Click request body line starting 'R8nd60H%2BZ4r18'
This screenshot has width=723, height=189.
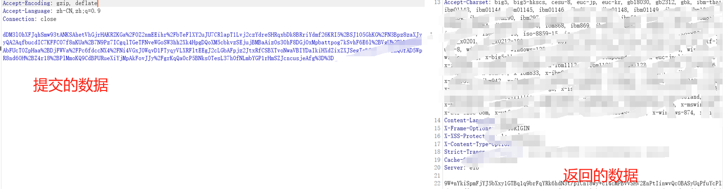click(x=169, y=59)
